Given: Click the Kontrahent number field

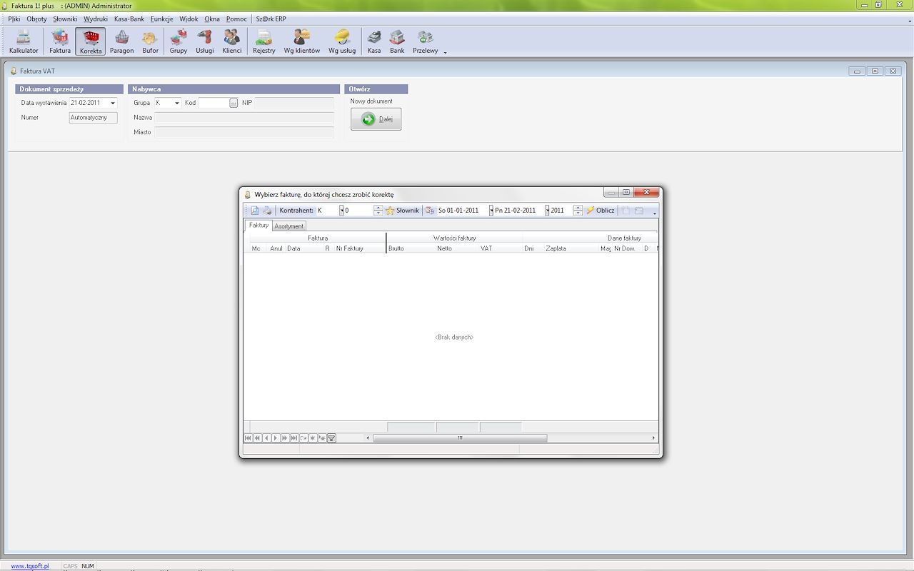Looking at the screenshot, I should (x=359, y=211).
